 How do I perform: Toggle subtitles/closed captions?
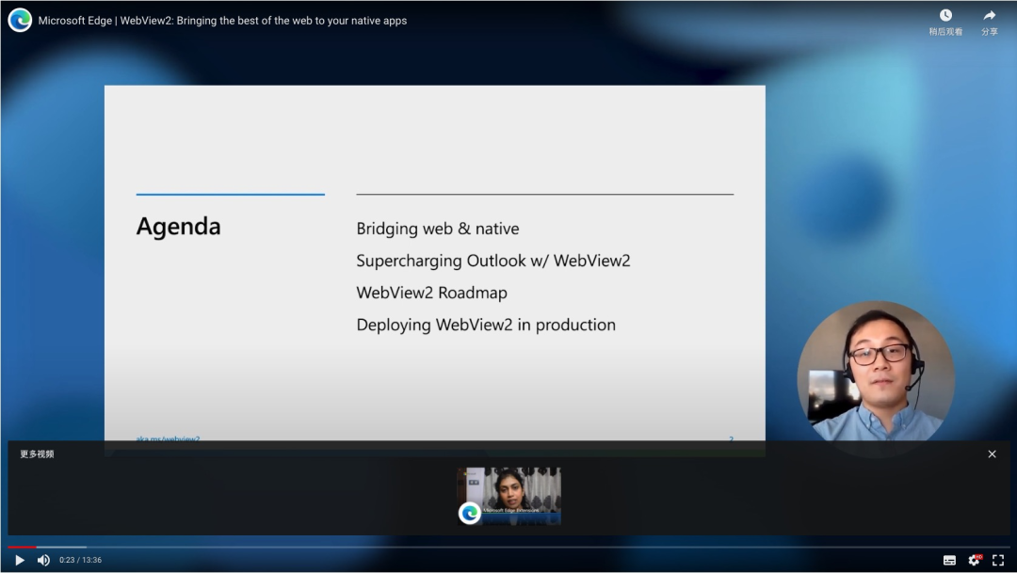(949, 560)
